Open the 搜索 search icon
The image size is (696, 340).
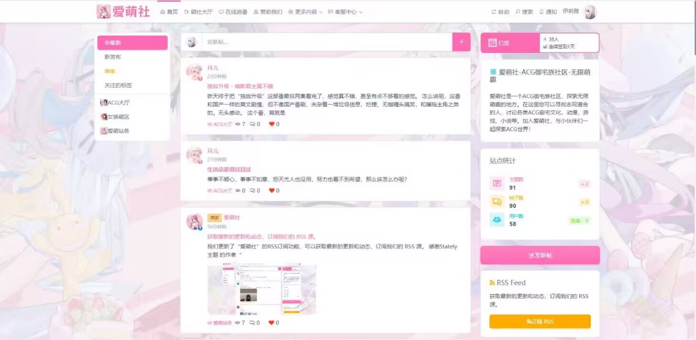click(x=524, y=12)
